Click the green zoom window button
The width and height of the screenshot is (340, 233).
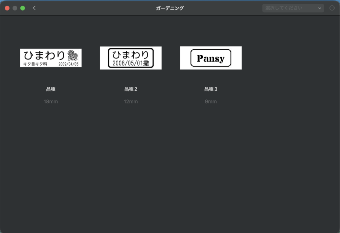[22, 7]
